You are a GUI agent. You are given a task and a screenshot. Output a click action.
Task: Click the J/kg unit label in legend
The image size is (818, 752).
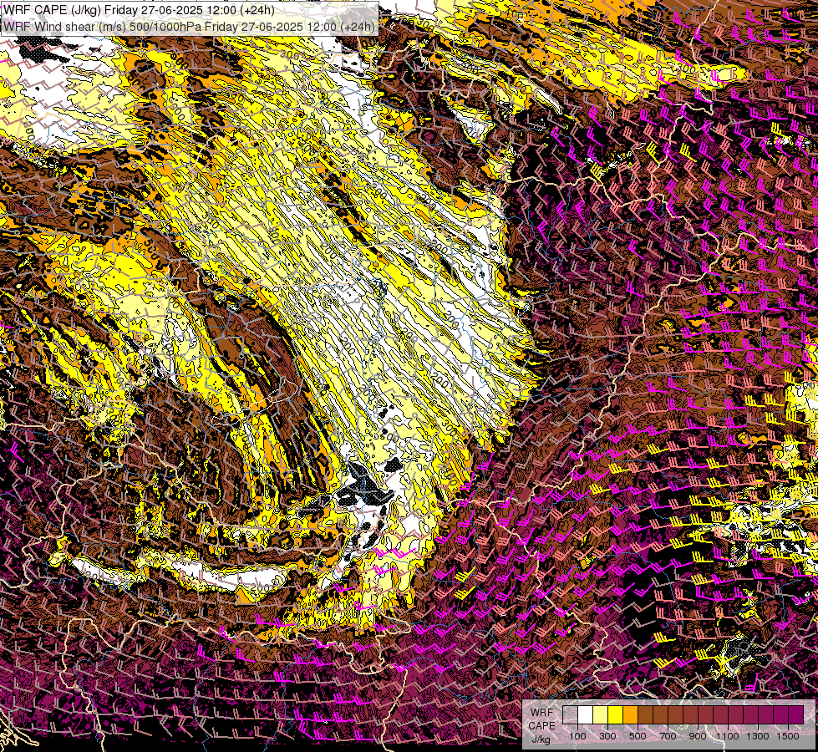[541, 739]
